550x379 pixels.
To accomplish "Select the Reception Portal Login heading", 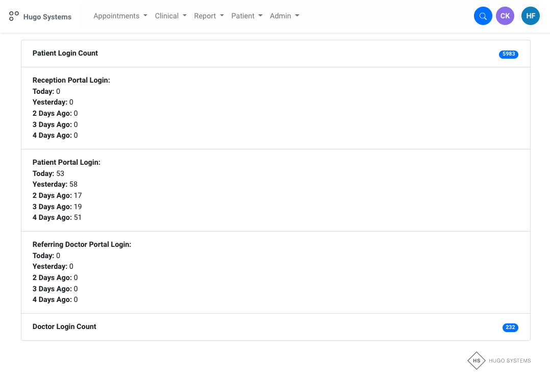I will [x=71, y=80].
